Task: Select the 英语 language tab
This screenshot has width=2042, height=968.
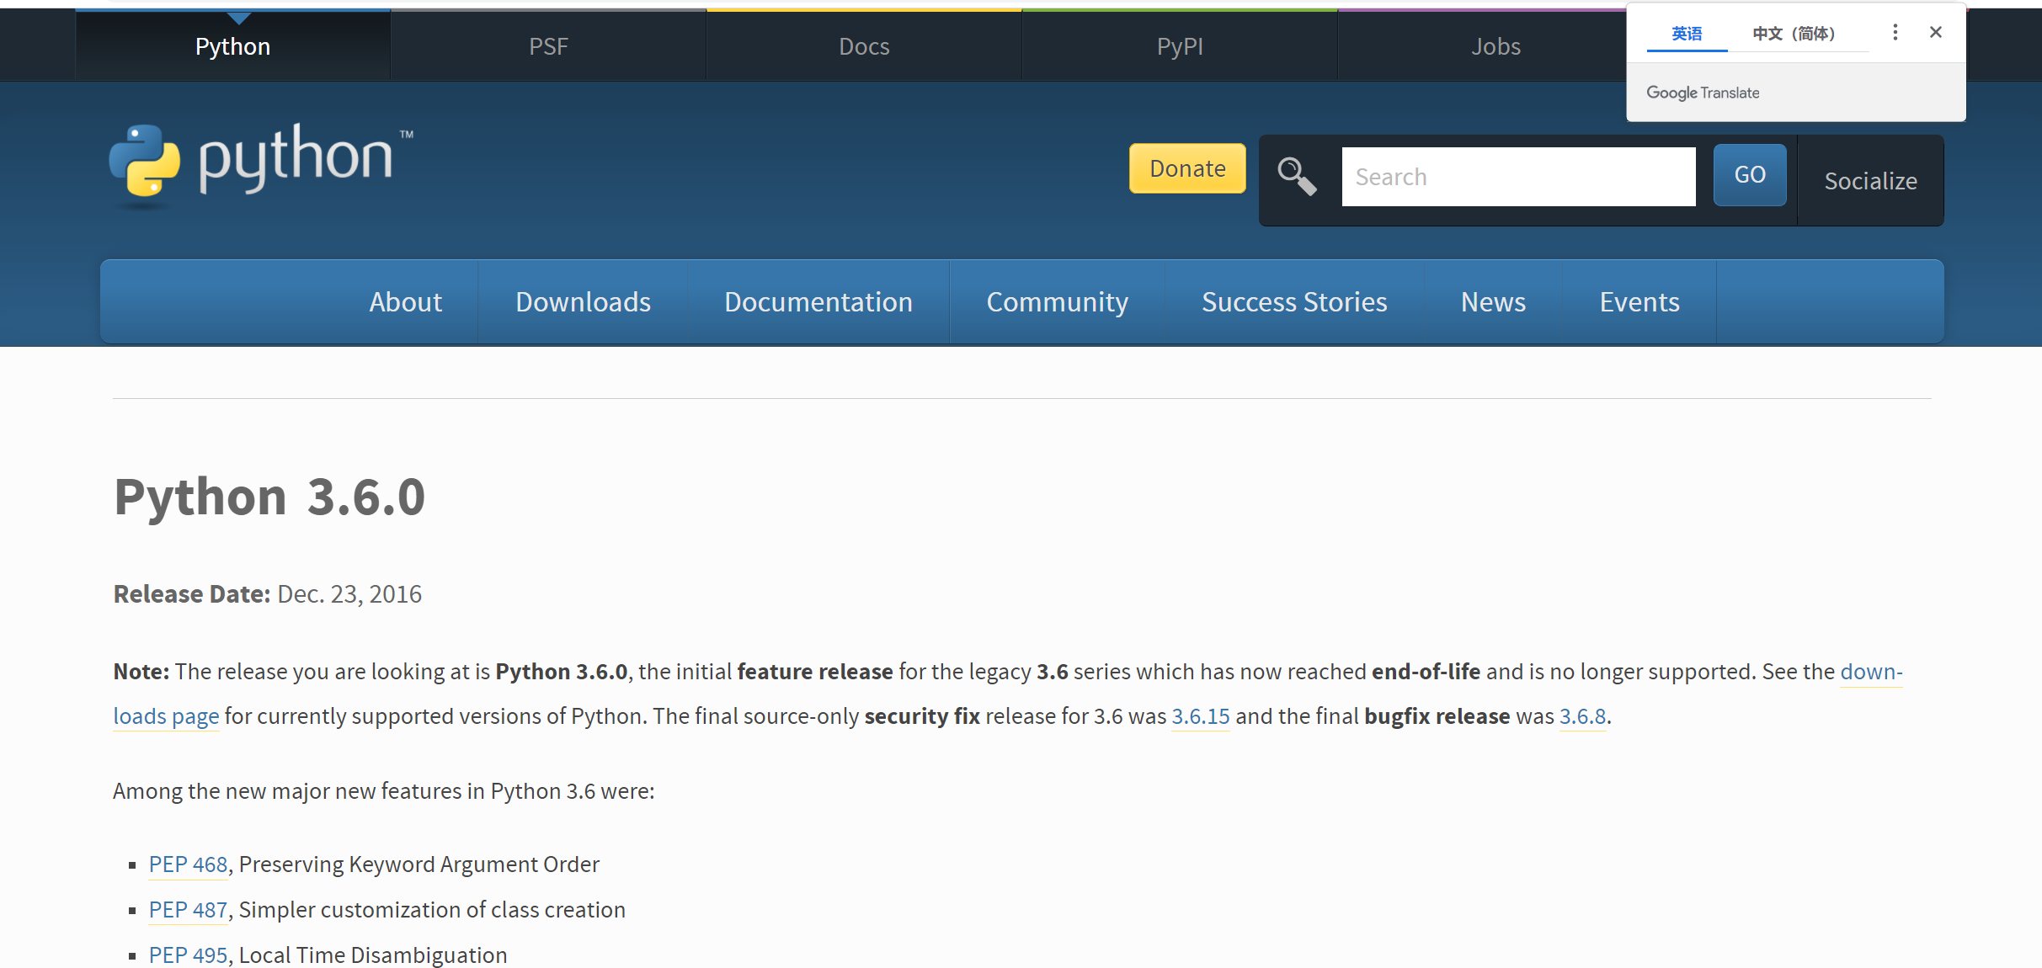Action: click(x=1686, y=34)
